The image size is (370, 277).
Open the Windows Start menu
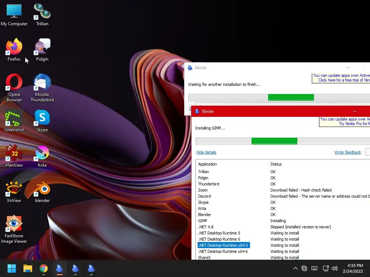click(x=12, y=268)
